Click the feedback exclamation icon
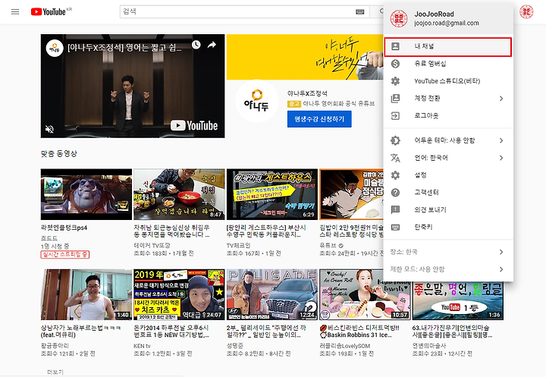The image size is (546, 377). (395, 210)
